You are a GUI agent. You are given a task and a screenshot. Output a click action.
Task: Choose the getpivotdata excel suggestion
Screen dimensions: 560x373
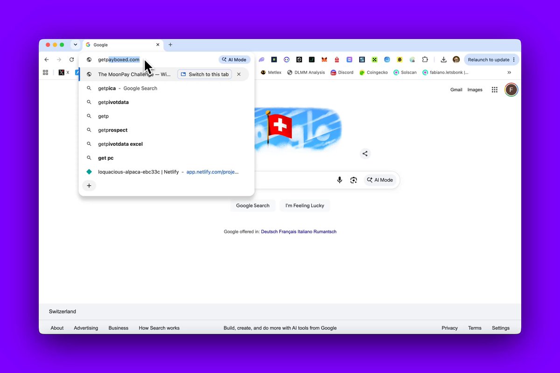pyautogui.click(x=167, y=144)
